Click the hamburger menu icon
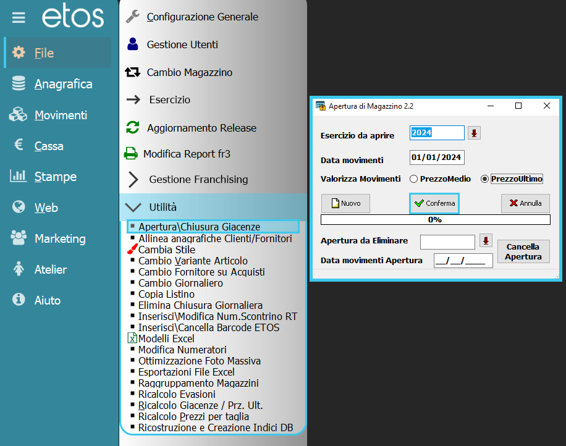The width and height of the screenshot is (566, 446). coord(19,17)
